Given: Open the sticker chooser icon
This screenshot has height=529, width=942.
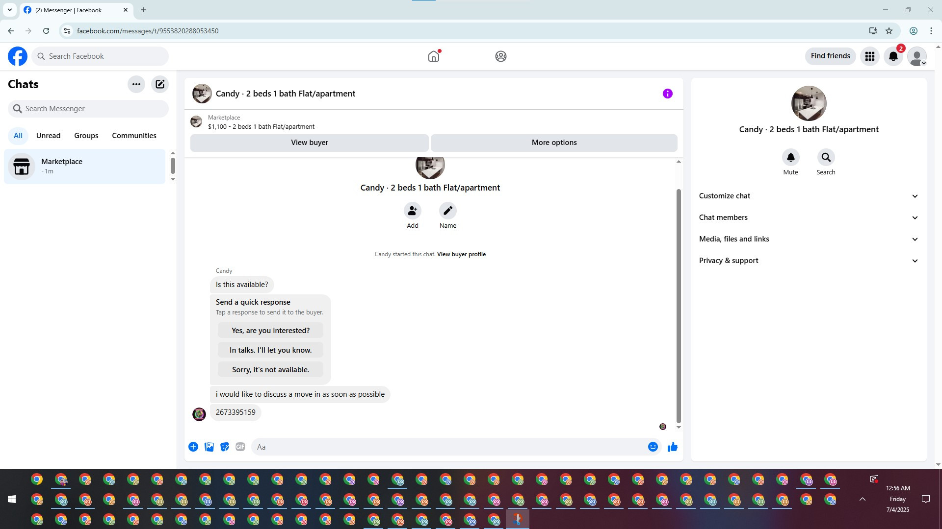Looking at the screenshot, I should [x=225, y=447].
